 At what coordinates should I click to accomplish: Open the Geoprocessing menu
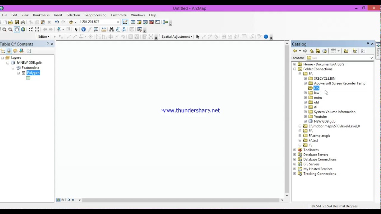[x=95, y=15]
